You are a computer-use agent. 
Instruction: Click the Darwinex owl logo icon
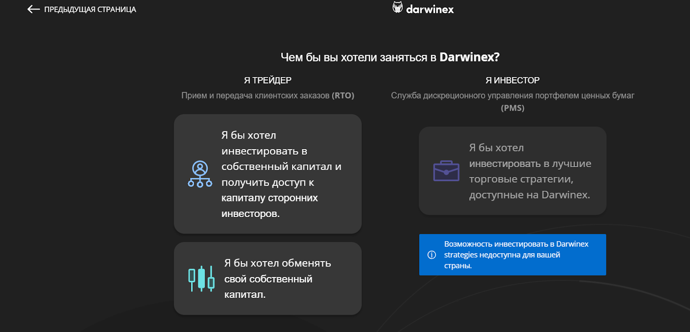[397, 7]
